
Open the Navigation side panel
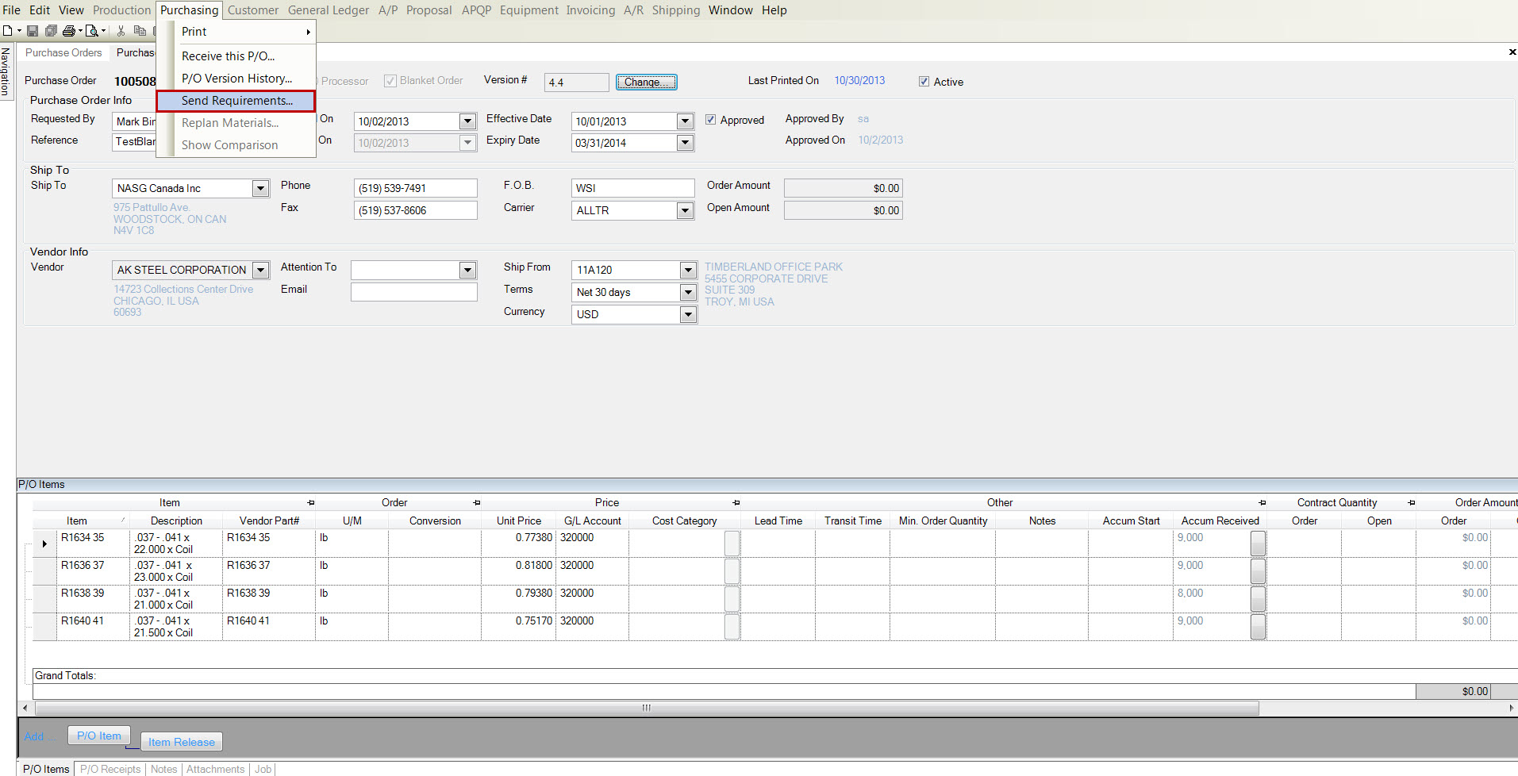[x=6, y=71]
